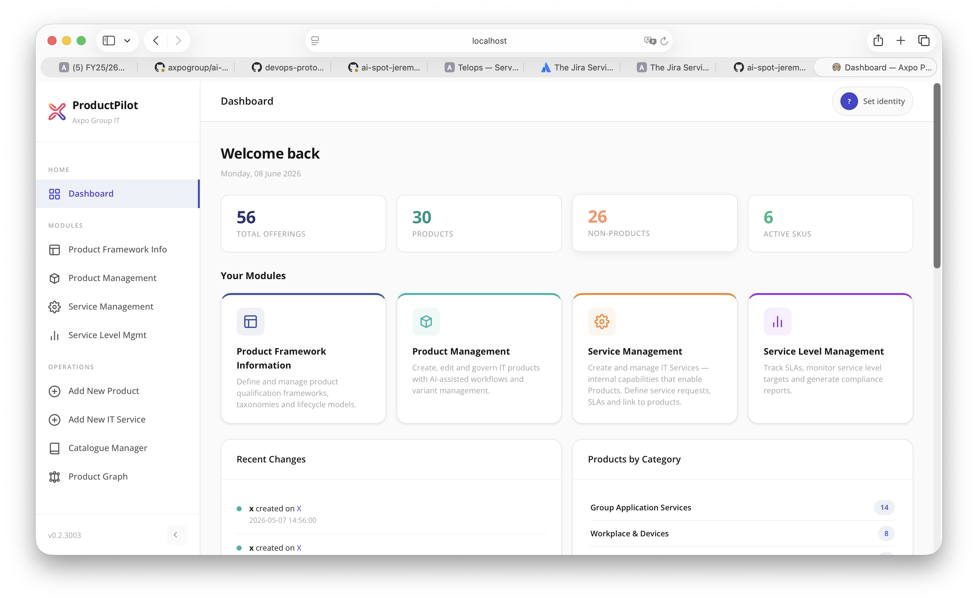
Task: Open Product Framework Info in sidebar
Action: point(117,250)
